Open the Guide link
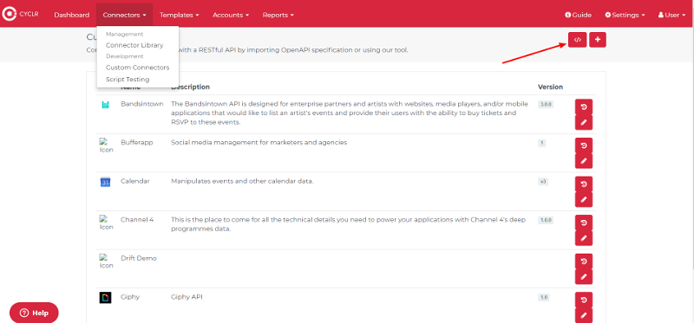 578,15
